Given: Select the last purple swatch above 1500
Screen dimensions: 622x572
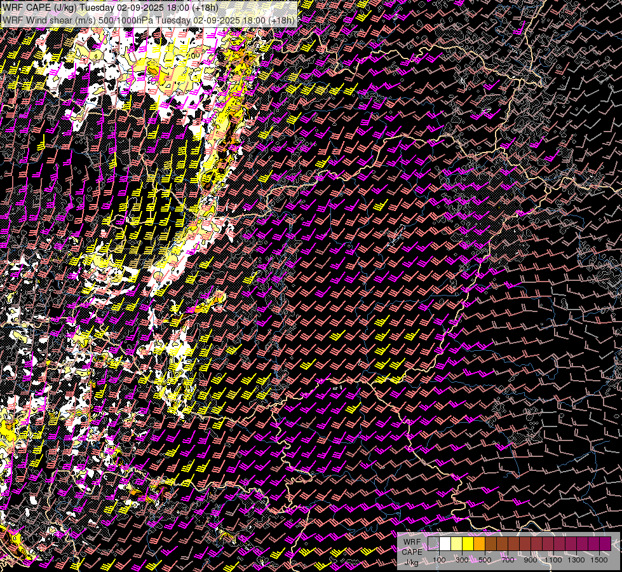Looking at the screenshot, I should [x=605, y=543].
